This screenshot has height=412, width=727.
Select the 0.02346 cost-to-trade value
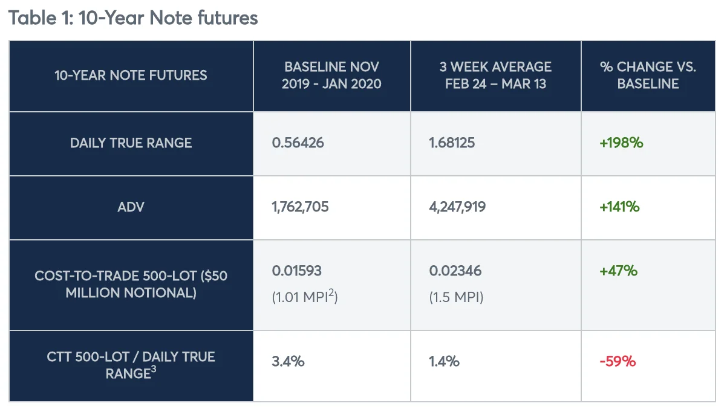point(455,271)
